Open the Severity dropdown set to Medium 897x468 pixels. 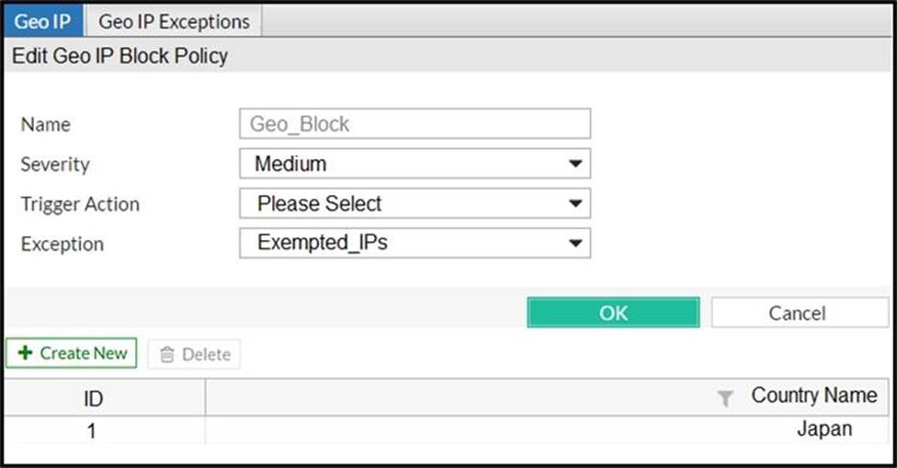coord(414,164)
